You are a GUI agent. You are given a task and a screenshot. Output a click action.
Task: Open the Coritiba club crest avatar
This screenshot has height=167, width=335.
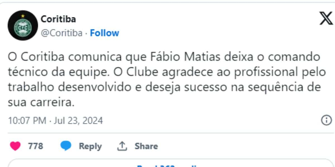23,25
